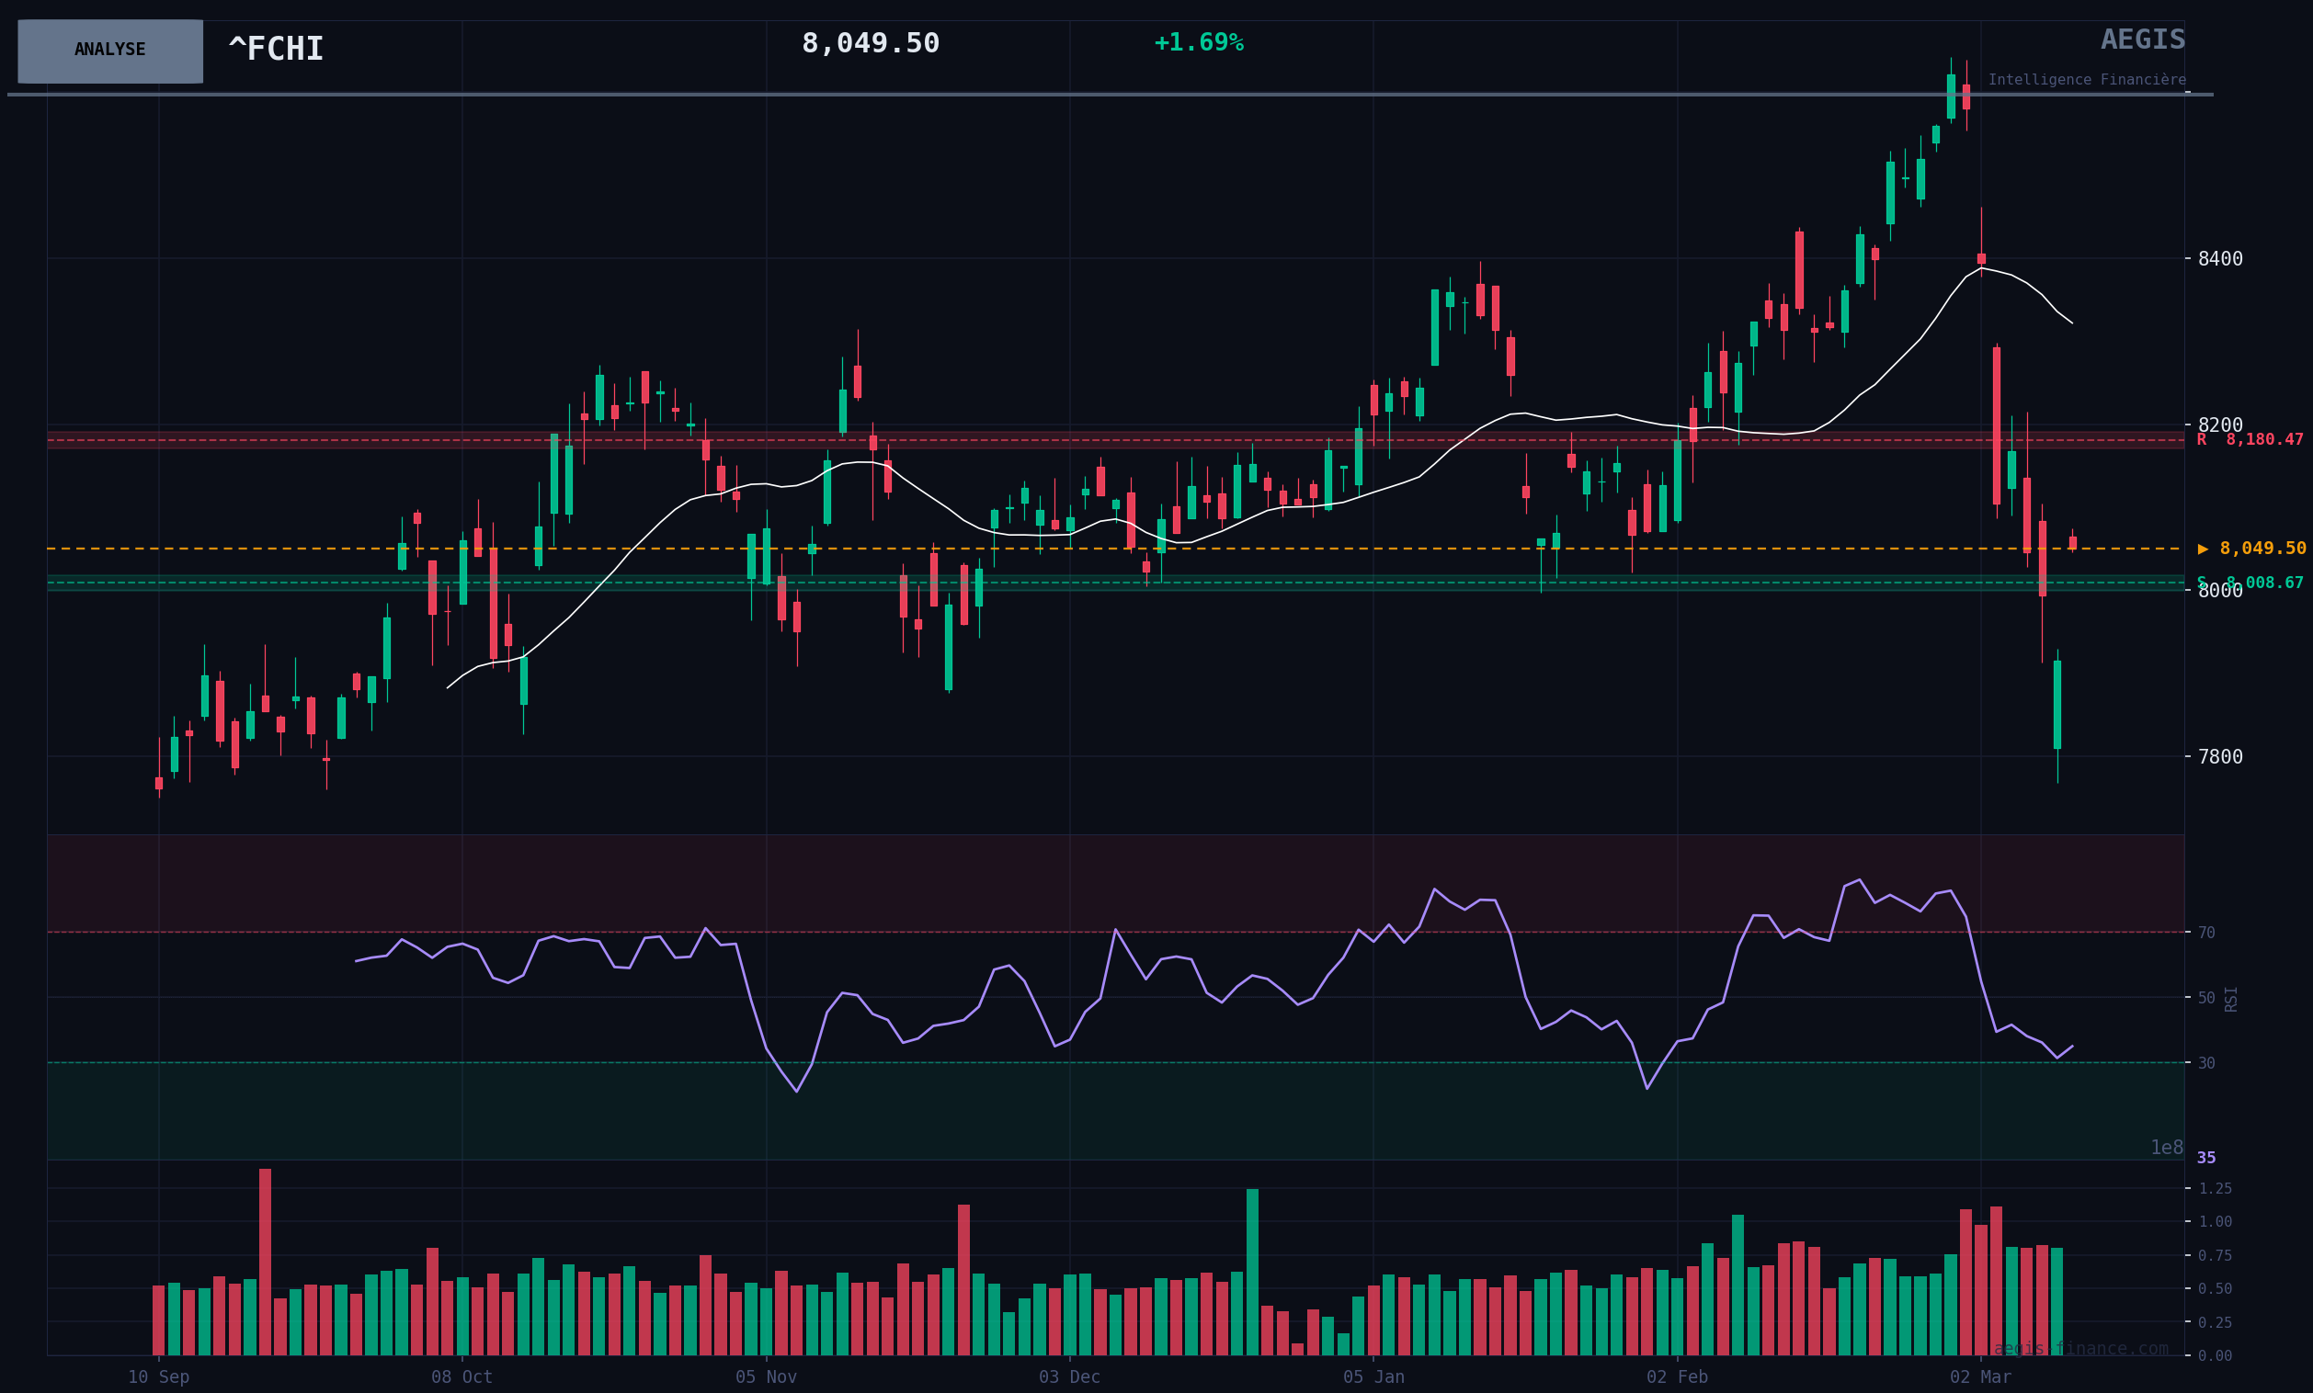Click the 8,049.50 price in header

[871, 44]
